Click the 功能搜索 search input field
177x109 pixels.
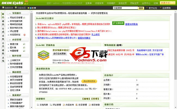pyautogui.click(x=125, y=8)
